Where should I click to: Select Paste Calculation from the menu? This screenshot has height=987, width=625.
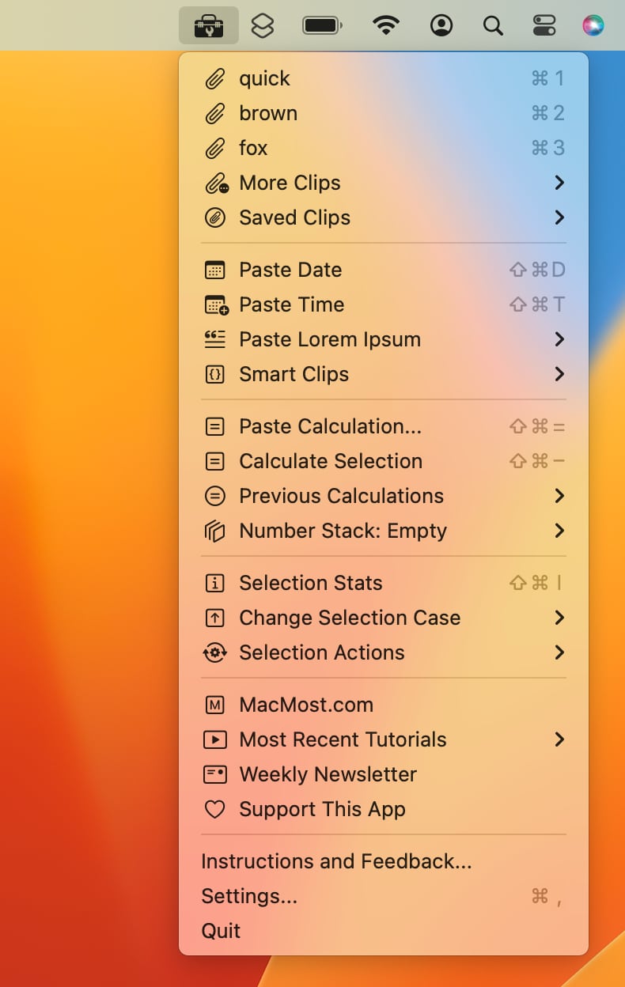pos(330,426)
